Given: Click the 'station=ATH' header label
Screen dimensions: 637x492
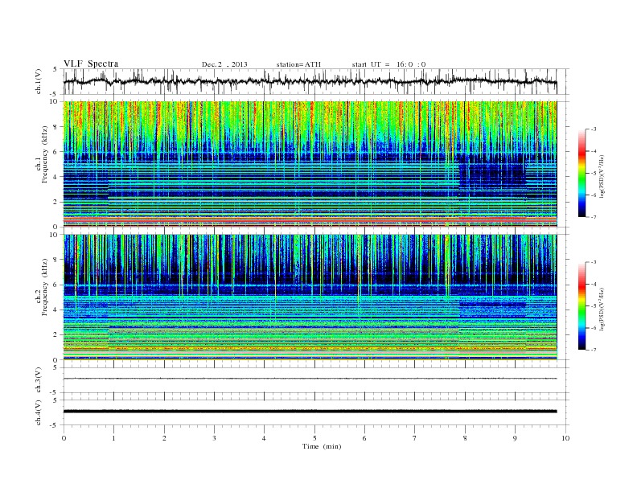Looking at the screenshot, I should (298, 64).
